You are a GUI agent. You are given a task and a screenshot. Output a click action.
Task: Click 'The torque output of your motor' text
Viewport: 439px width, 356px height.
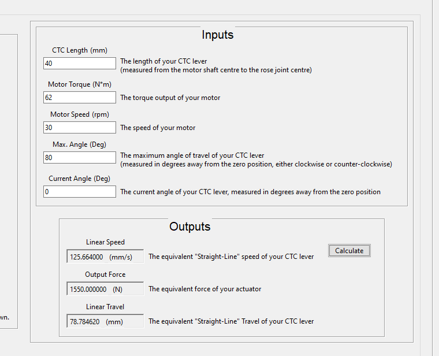(170, 98)
